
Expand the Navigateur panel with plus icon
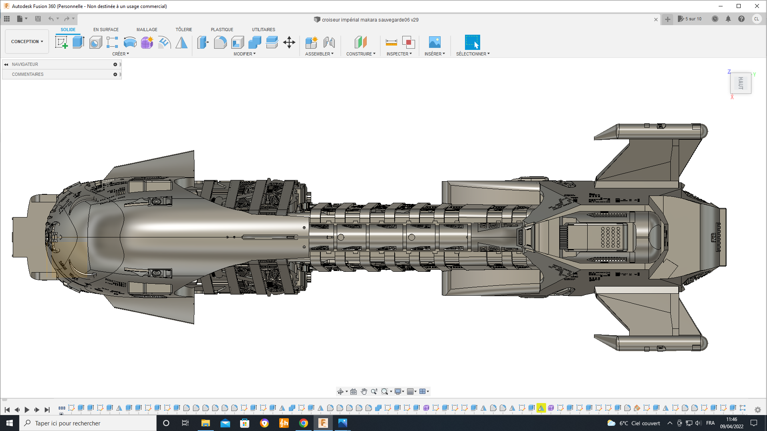coord(115,64)
